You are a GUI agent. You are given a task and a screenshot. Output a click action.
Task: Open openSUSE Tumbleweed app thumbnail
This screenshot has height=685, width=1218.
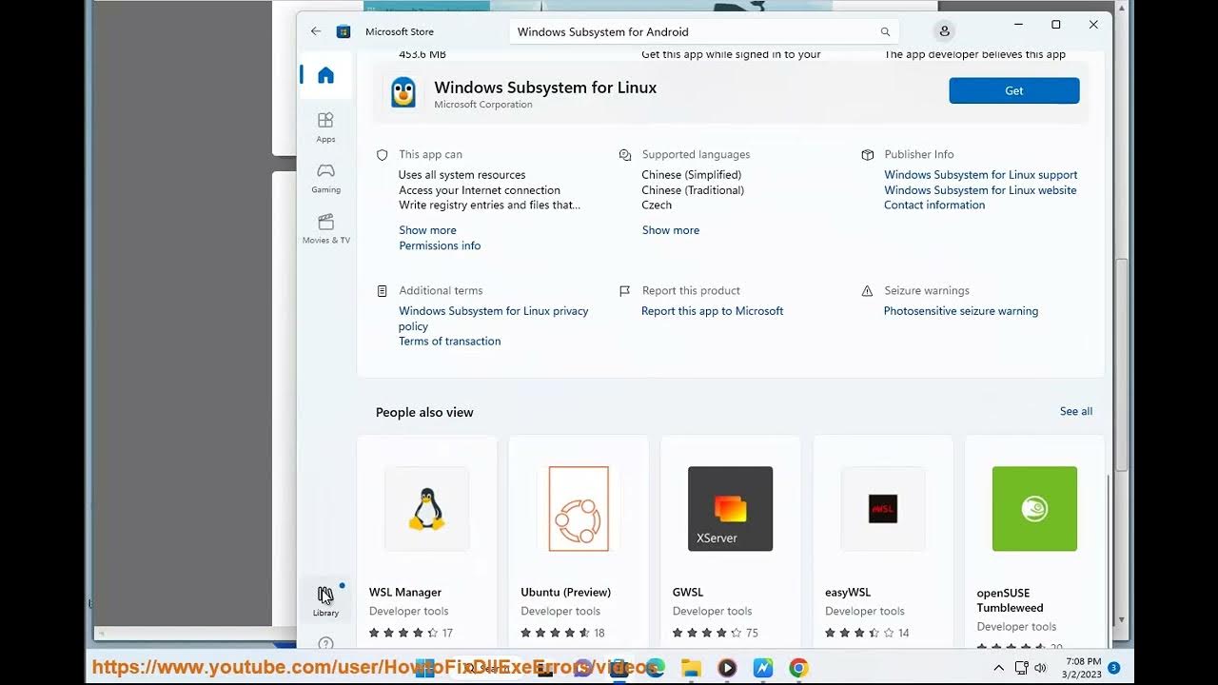1034,508
